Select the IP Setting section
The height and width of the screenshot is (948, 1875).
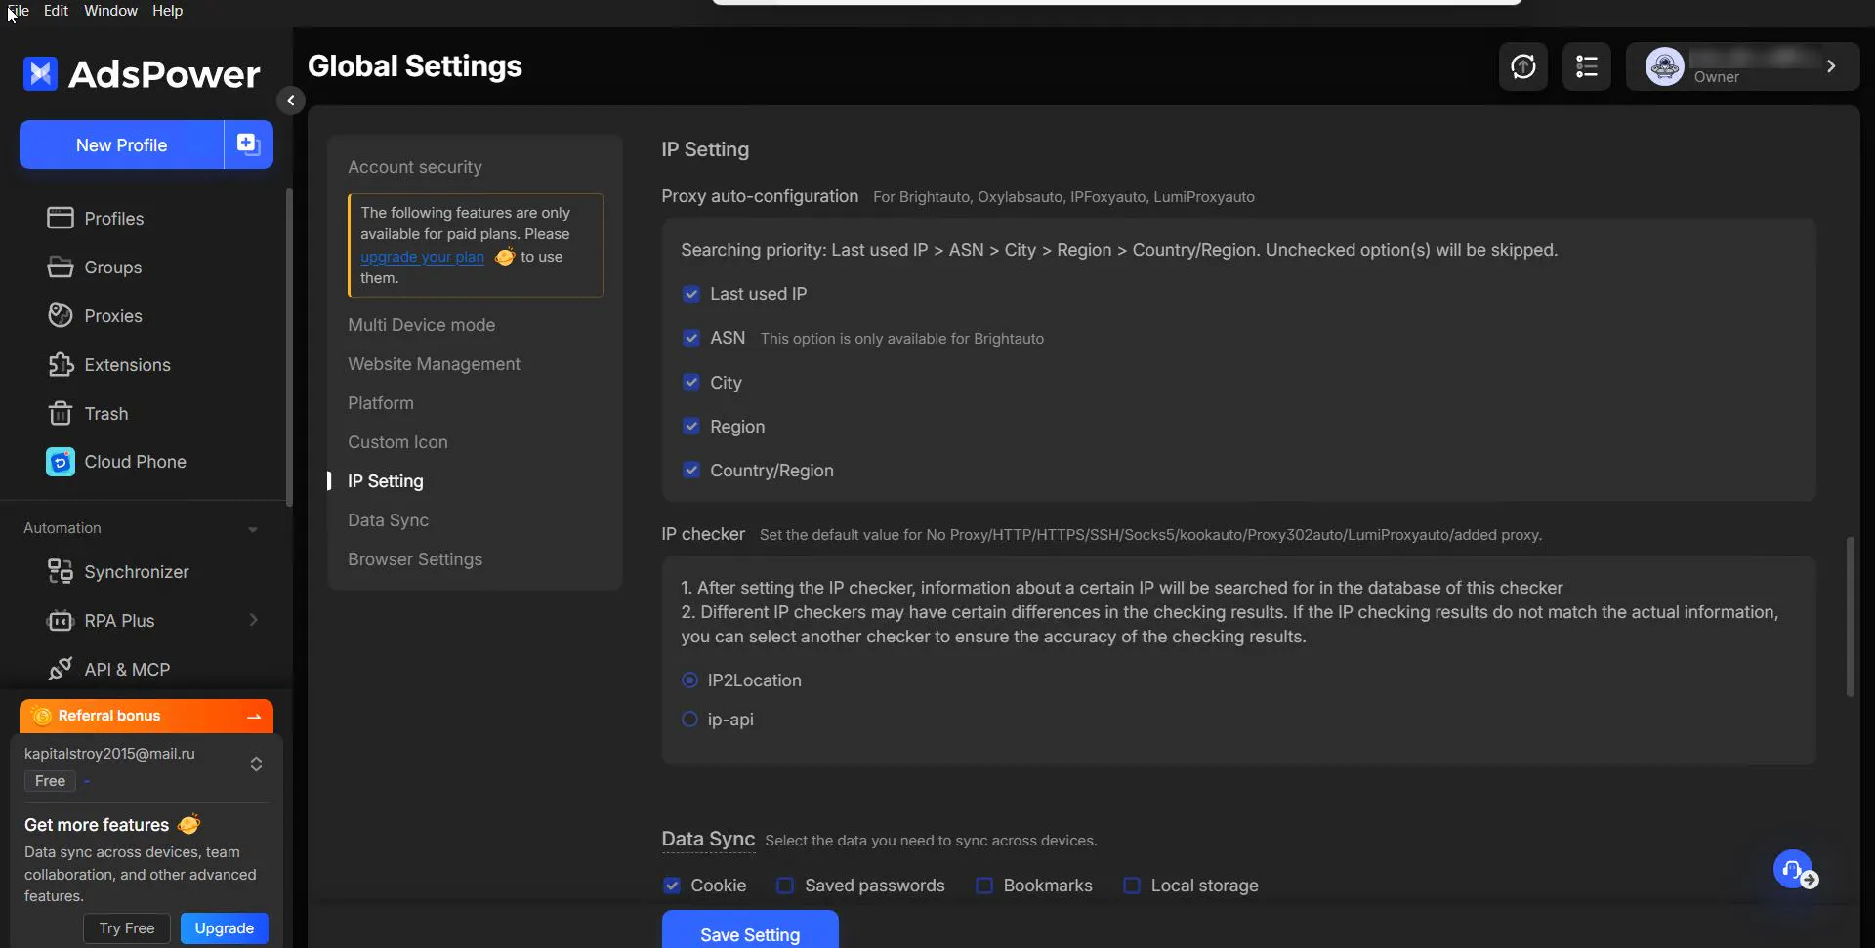coord(386,481)
